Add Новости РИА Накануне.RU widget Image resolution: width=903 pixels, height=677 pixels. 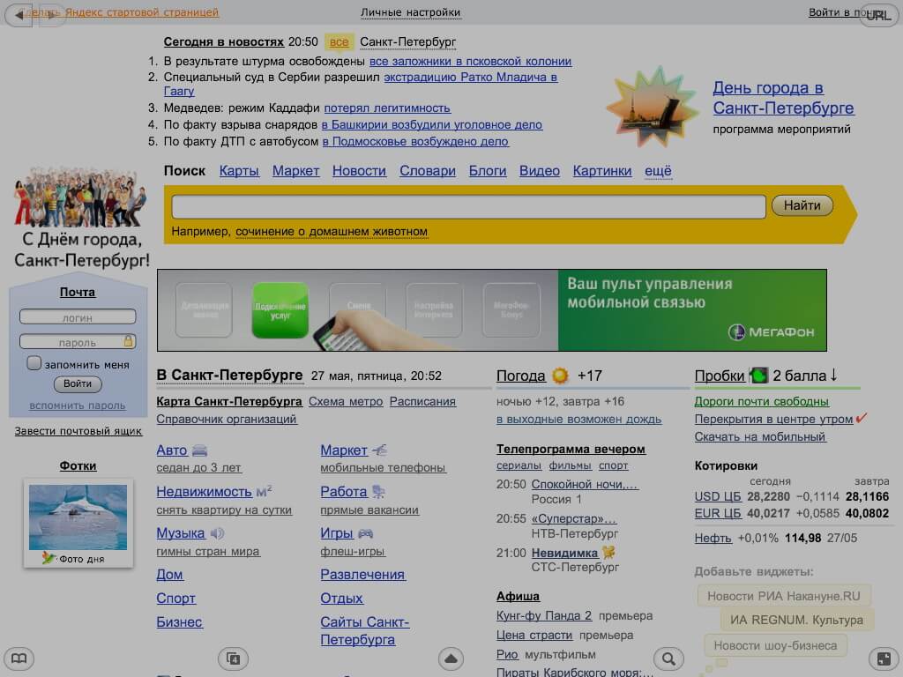coord(784,596)
